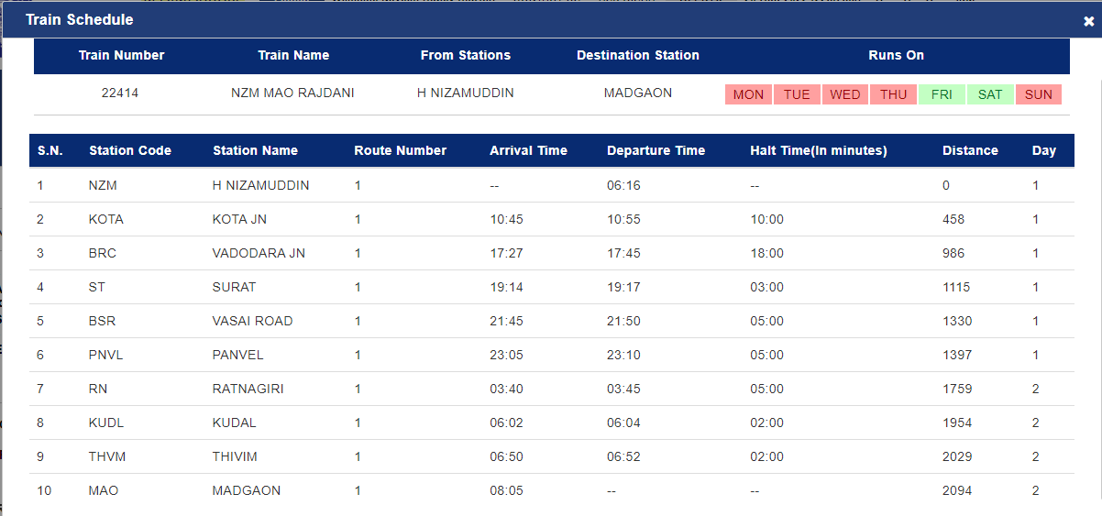Screen dimensions: 1102x516
Task: Click station name KUDAL
Action: coord(234,423)
